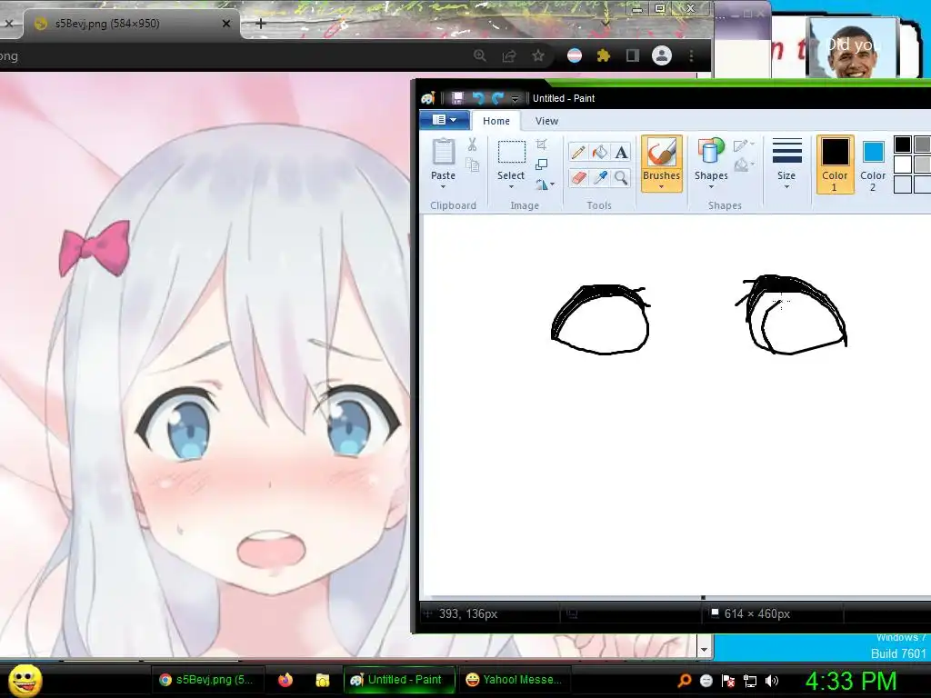Image resolution: width=931 pixels, height=698 pixels.
Task: Switch to the View ribbon tab
Action: pos(546,121)
